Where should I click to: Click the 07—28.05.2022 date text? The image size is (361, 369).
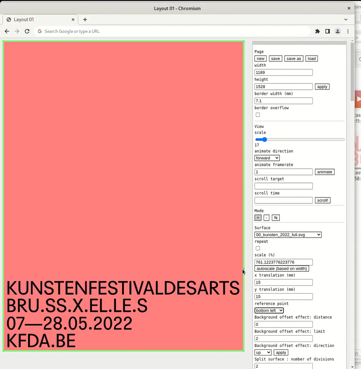point(69,323)
